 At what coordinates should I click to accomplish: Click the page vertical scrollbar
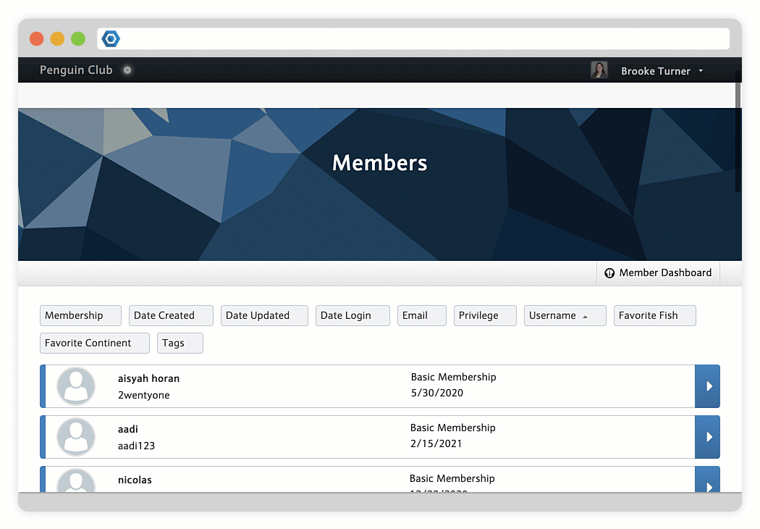(x=738, y=130)
